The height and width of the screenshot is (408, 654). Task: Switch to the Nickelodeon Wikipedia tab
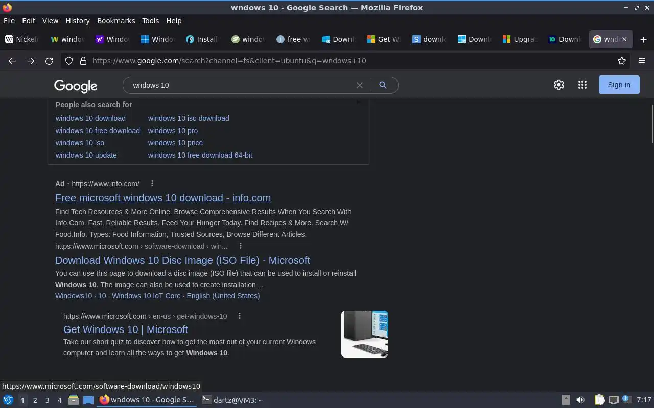[22, 39]
